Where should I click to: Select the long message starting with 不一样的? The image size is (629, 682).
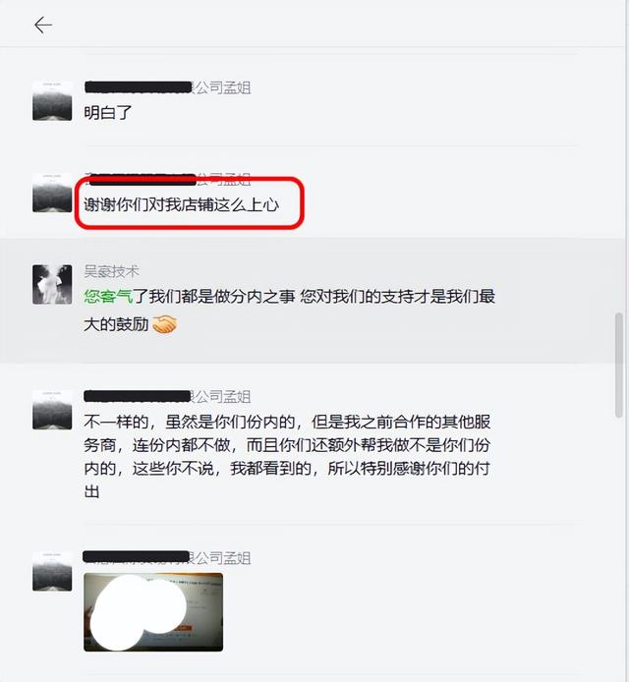[x=287, y=457]
